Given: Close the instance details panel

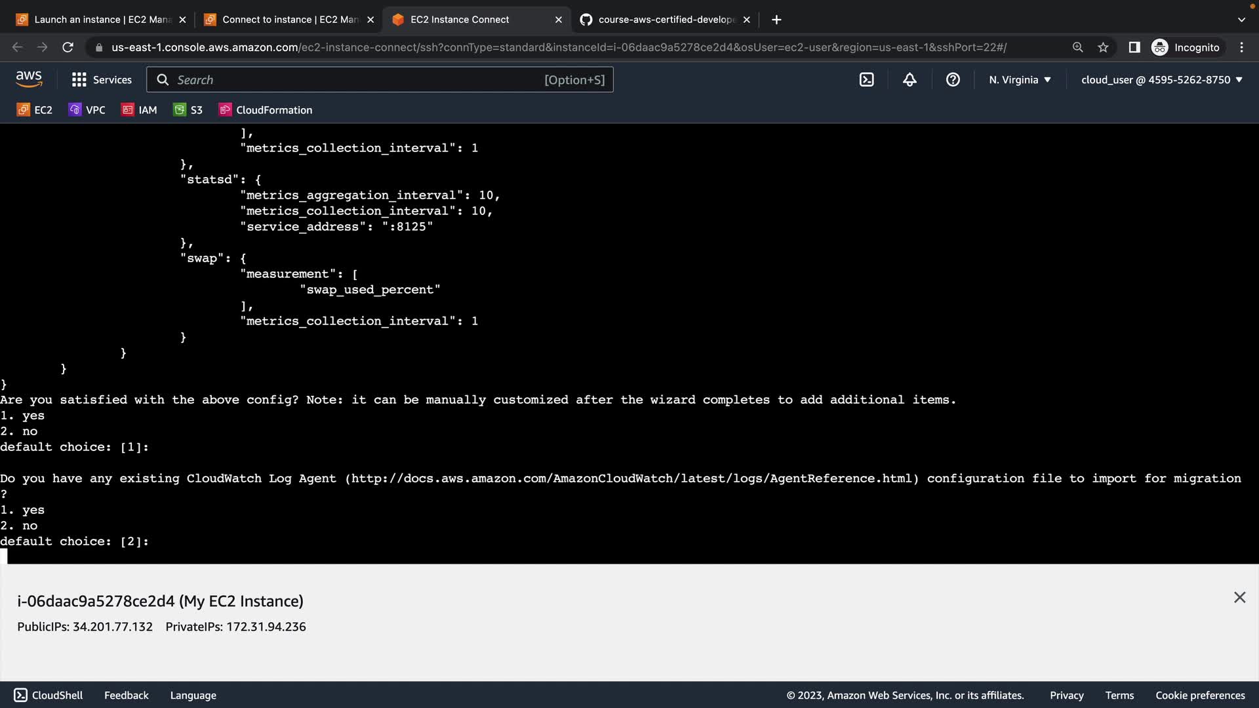Looking at the screenshot, I should [1239, 597].
